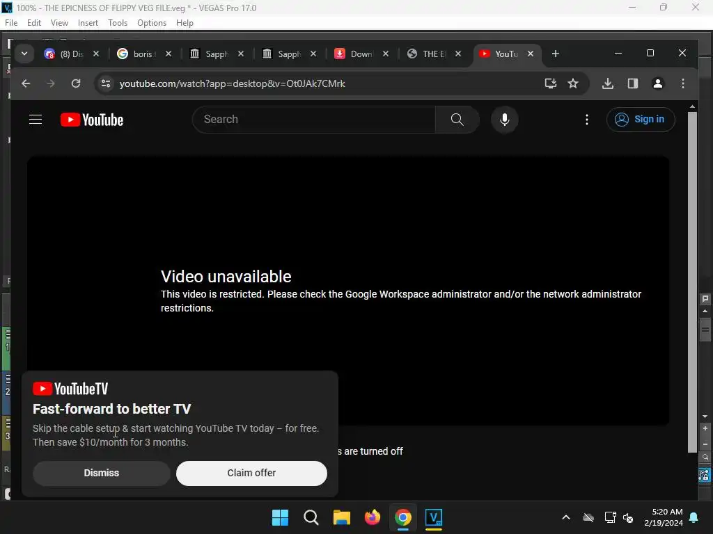Open VEGAS Pro File menu
The height and width of the screenshot is (534, 713).
[11, 23]
